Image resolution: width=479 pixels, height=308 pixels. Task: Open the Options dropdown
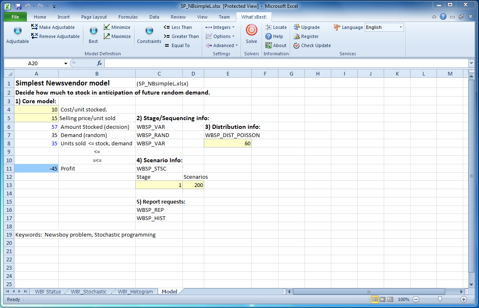pyautogui.click(x=220, y=36)
